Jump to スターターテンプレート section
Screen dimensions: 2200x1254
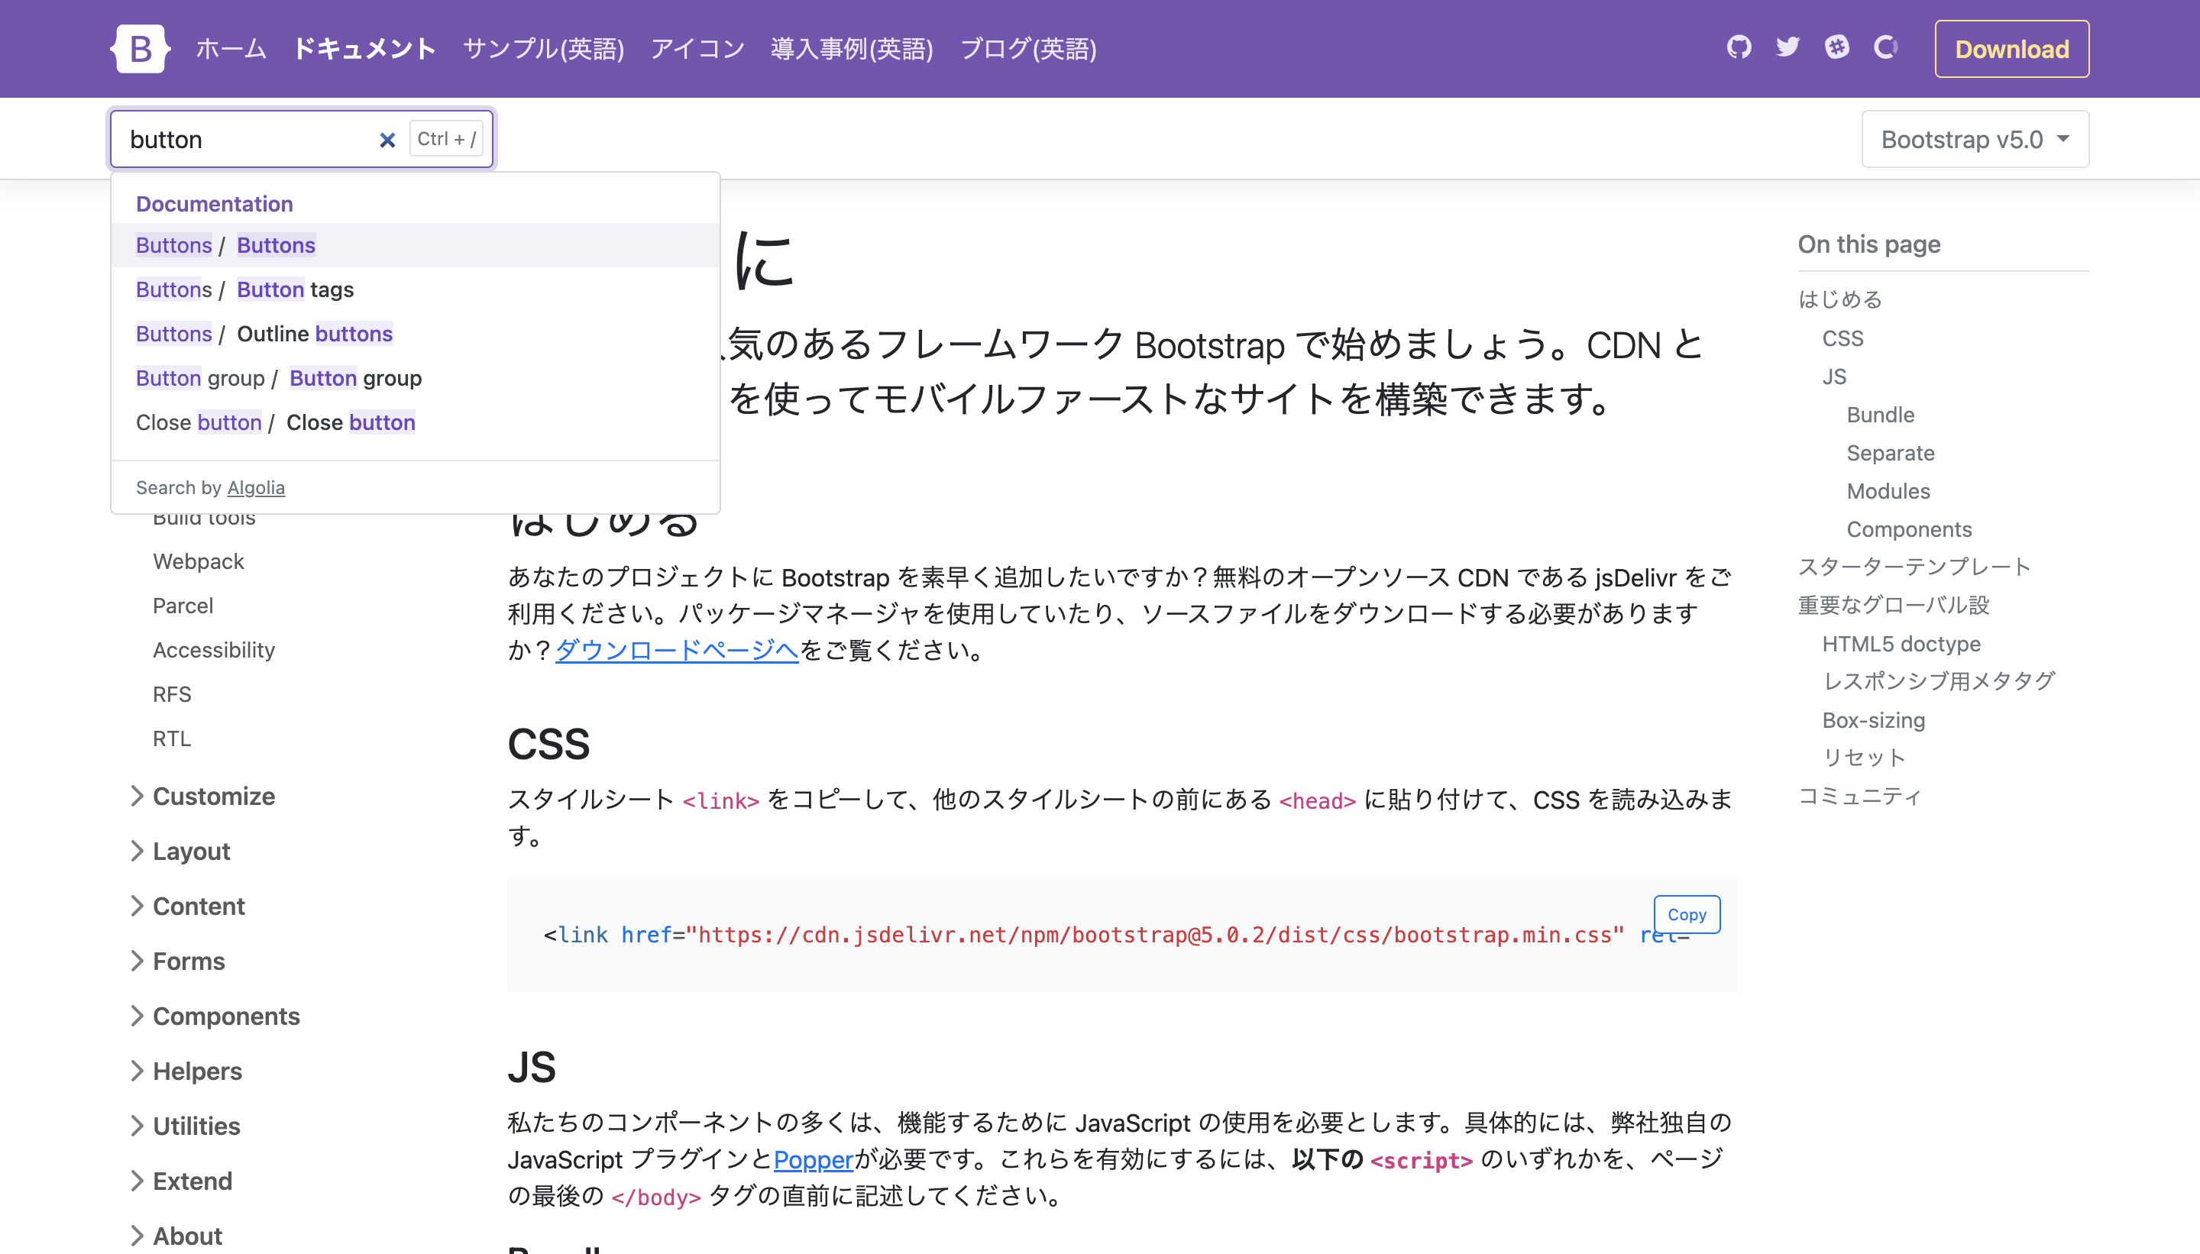[x=1914, y=567]
